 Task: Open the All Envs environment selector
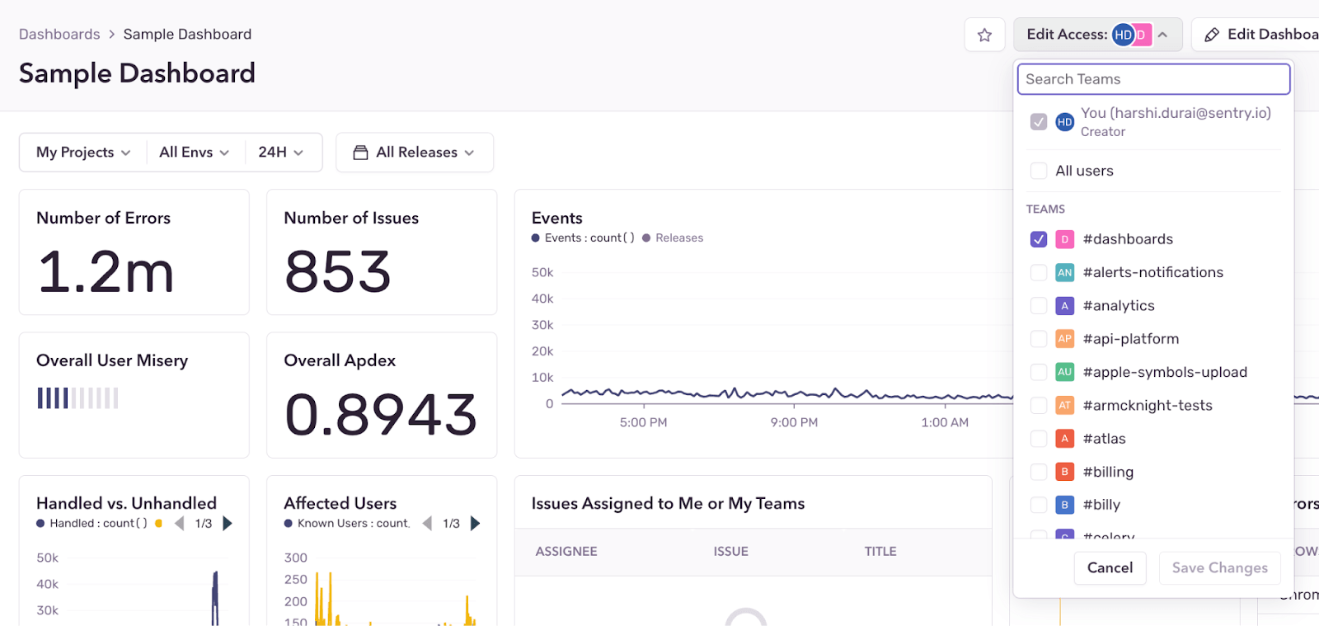point(195,153)
